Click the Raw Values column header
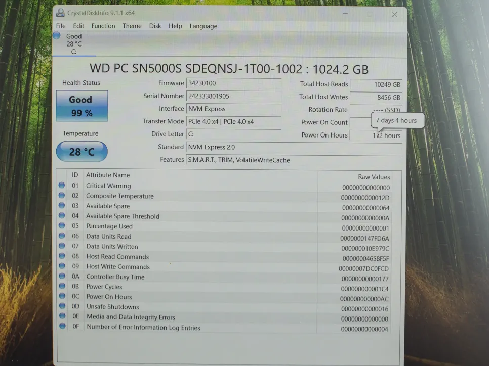 pyautogui.click(x=374, y=177)
